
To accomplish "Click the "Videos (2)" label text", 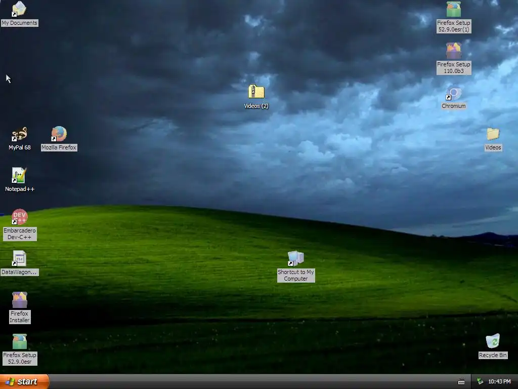I will [x=256, y=106].
